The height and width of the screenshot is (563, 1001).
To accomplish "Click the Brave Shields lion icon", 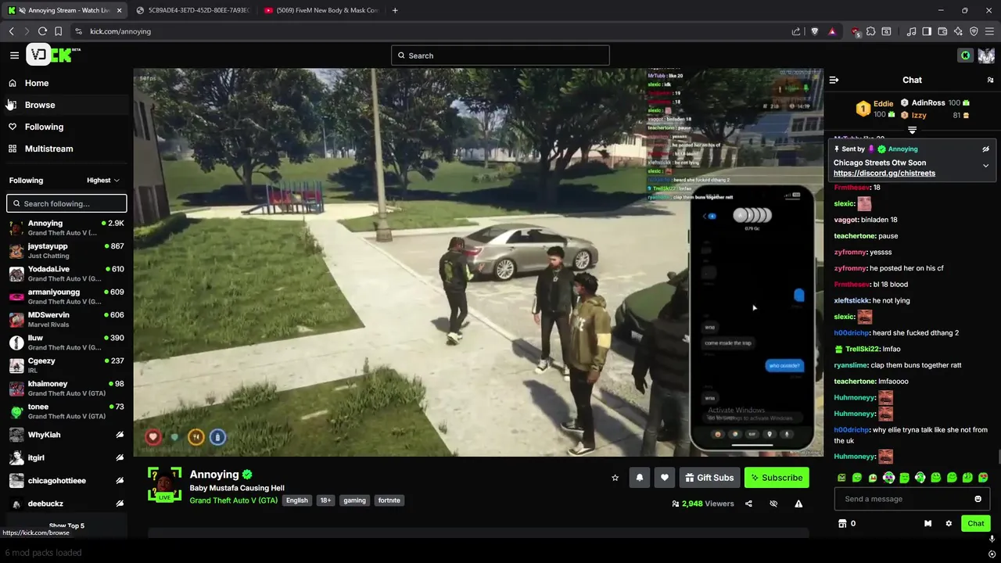I will (x=814, y=31).
